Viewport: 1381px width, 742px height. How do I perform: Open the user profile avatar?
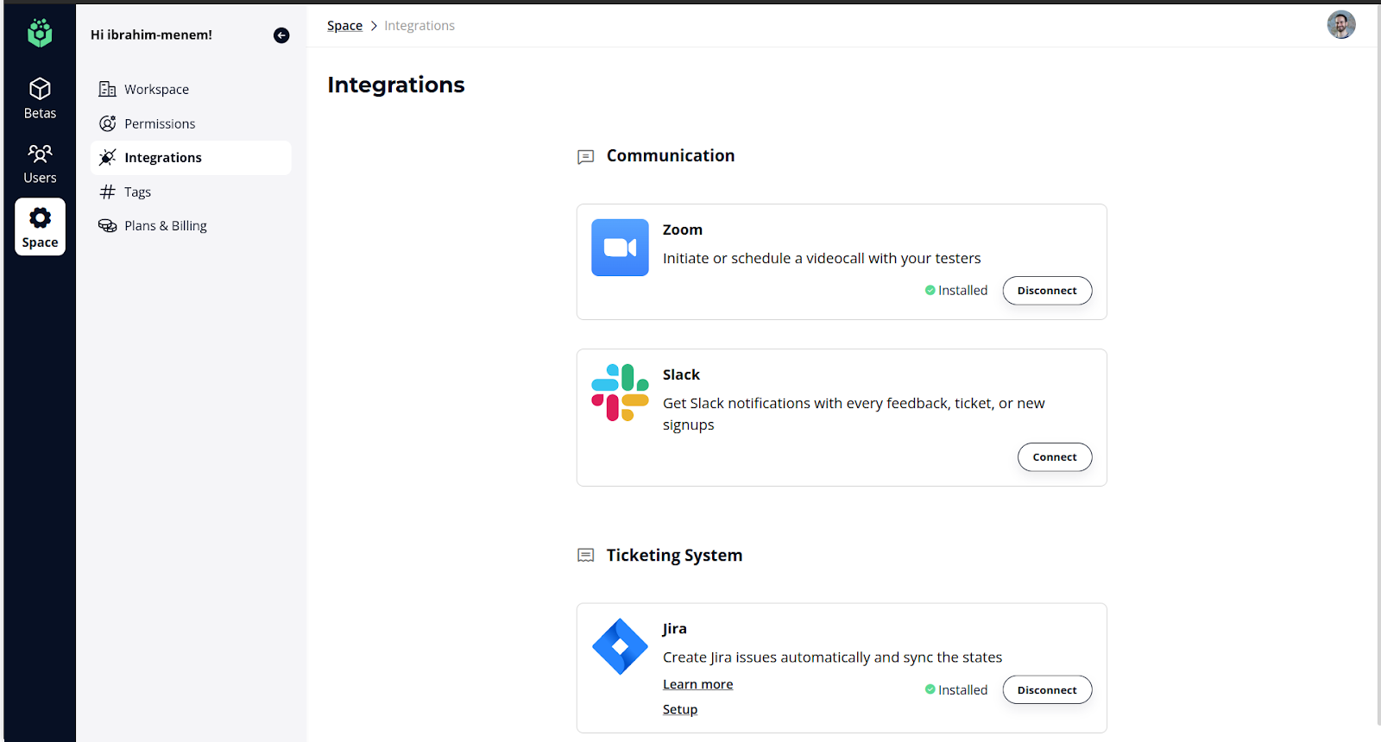1340,25
